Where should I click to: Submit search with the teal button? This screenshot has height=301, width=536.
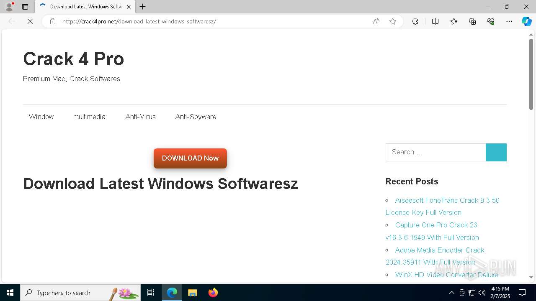tap(496, 152)
